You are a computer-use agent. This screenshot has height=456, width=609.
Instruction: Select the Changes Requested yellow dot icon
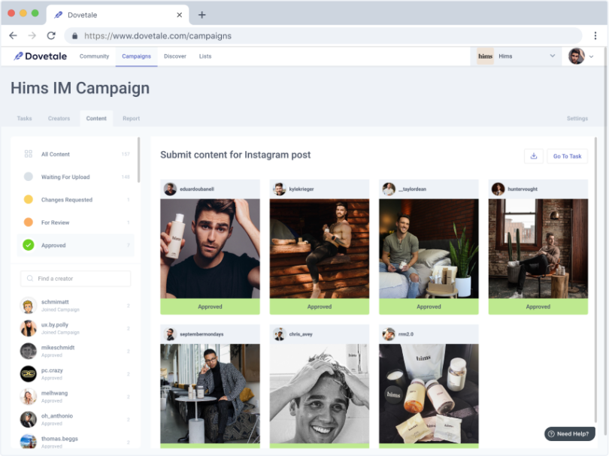28,200
